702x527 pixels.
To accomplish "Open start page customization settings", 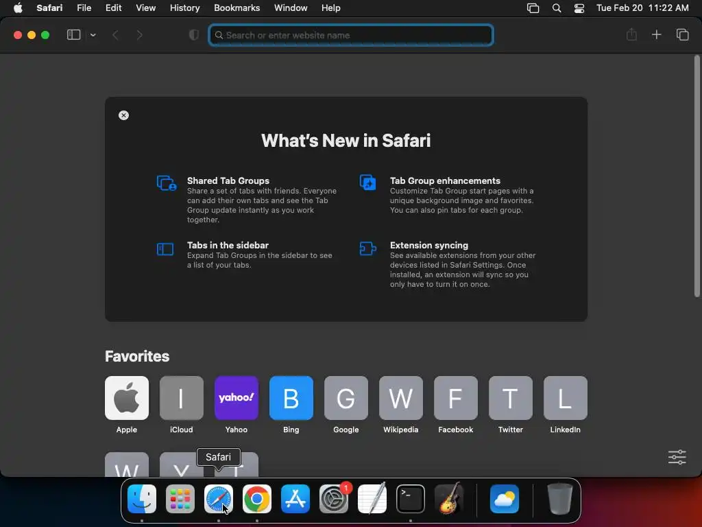I will point(677,457).
